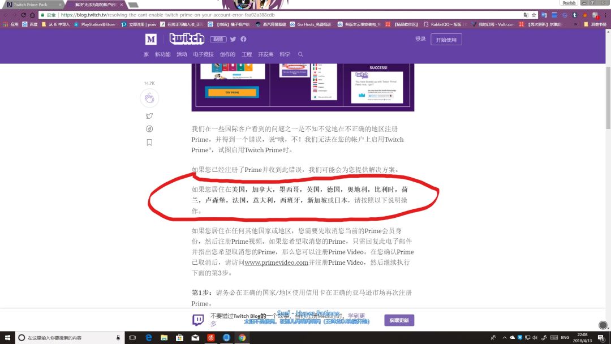Open the 应用 apps bookmark
The height and width of the screenshot is (344, 611).
tap(11, 24)
